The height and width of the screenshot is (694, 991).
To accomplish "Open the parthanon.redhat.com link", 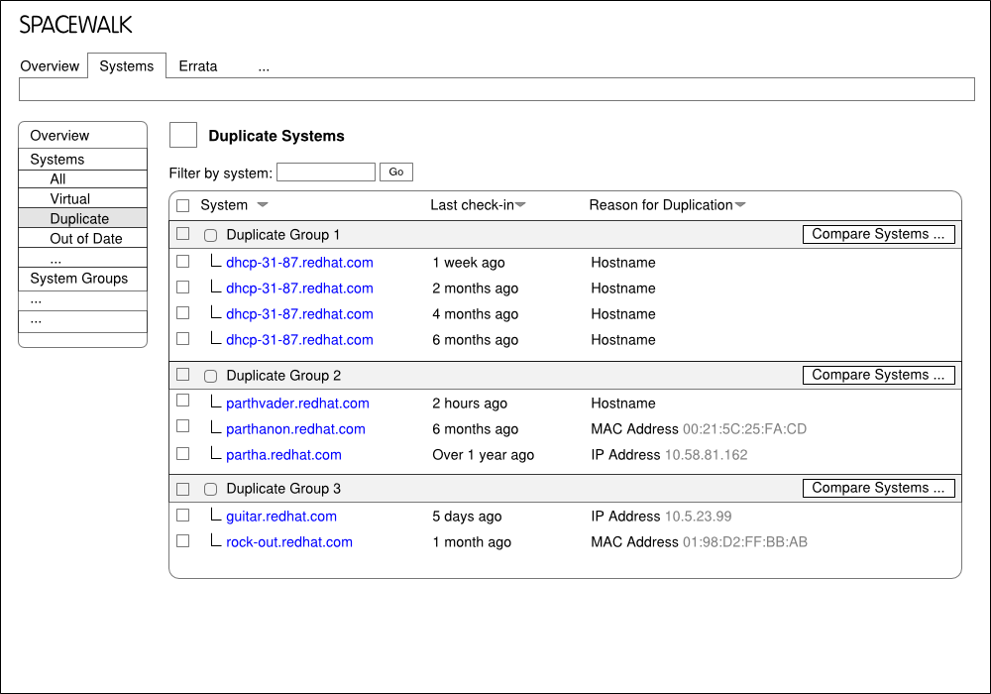I will point(295,429).
